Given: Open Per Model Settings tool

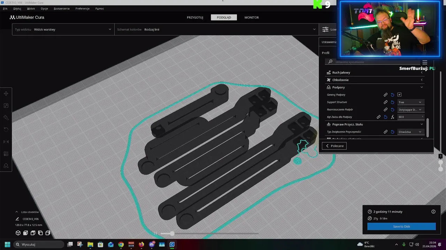Looking at the screenshot, I should click(x=6, y=153).
